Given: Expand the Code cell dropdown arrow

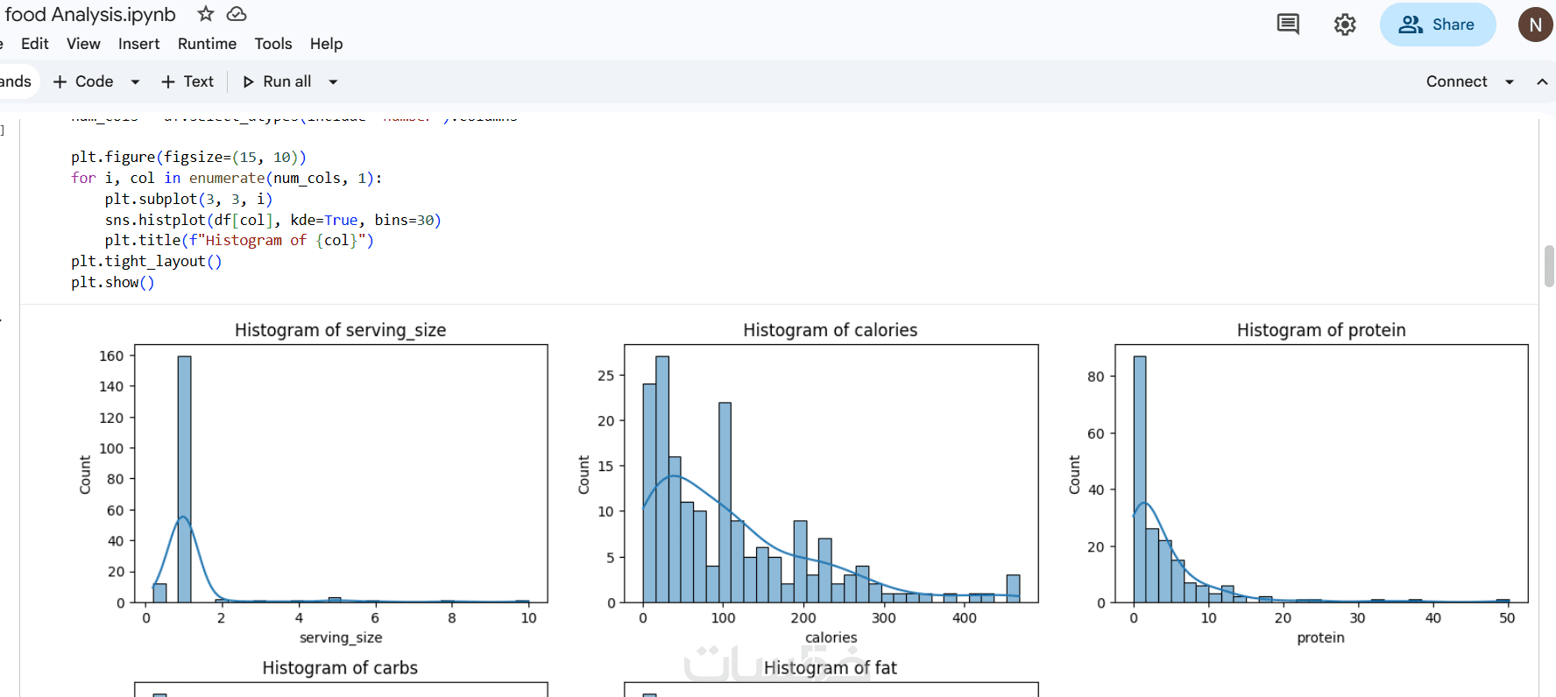Looking at the screenshot, I should tap(135, 81).
